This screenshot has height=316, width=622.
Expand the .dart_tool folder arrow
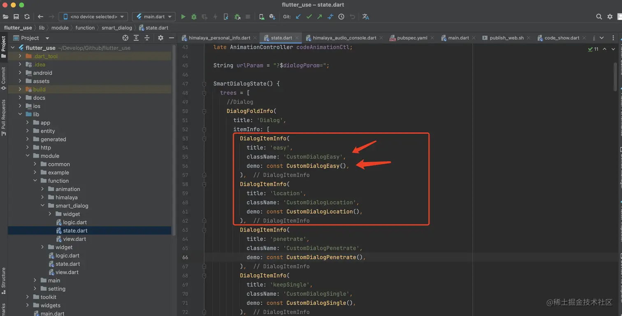[x=20, y=56]
